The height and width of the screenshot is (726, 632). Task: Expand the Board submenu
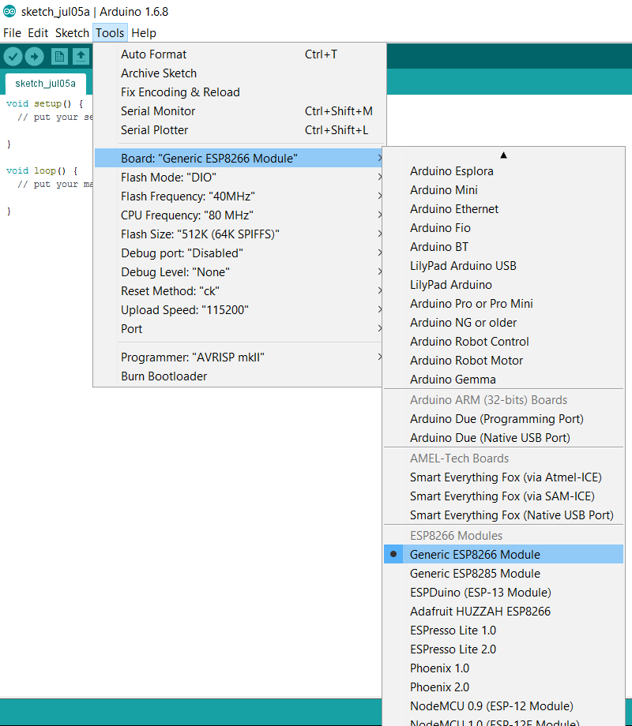point(239,159)
